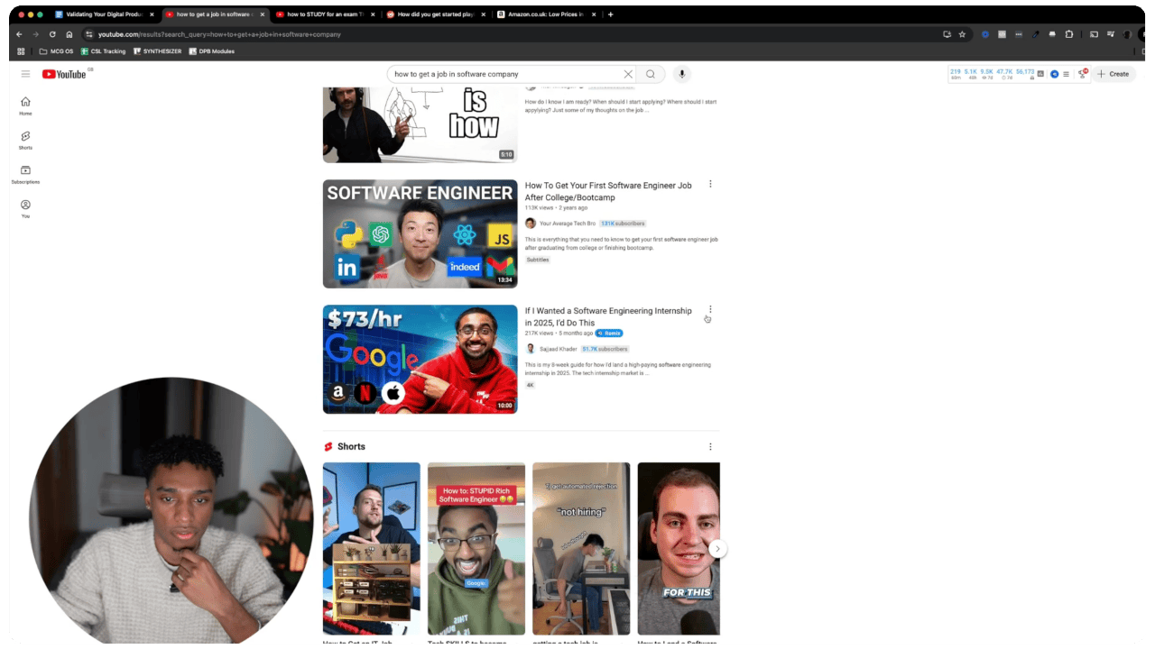Viewport: 1155px width, 649px height.
Task: Start voice search with the microphone
Action: tap(682, 74)
